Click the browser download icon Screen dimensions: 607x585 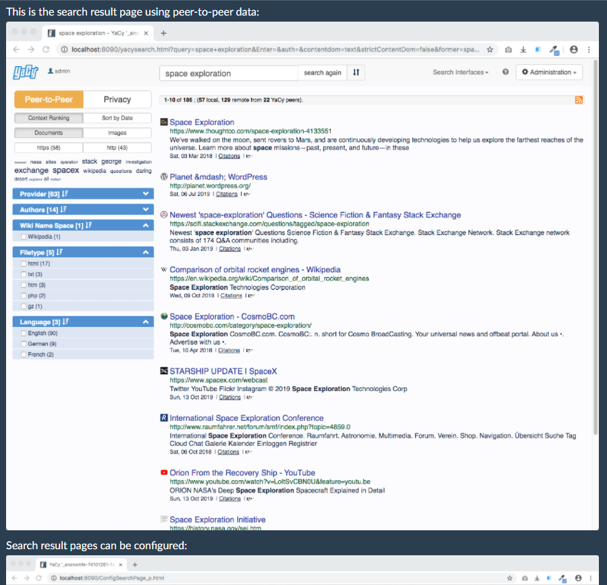523,49
